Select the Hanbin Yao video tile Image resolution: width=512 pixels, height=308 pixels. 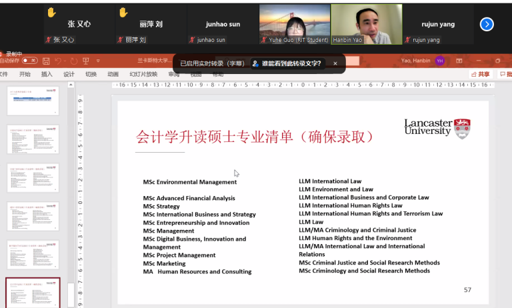pos(367,24)
